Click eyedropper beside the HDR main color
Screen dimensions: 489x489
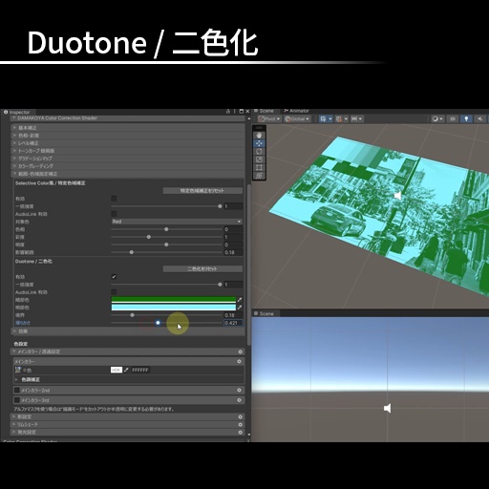point(126,370)
